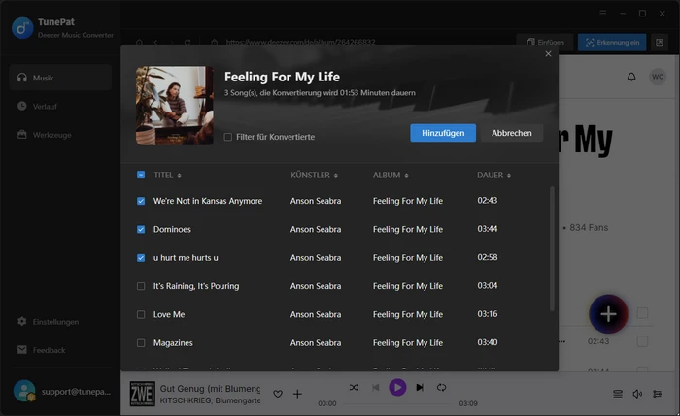Close the Feeling For My Life dialog

548,53
